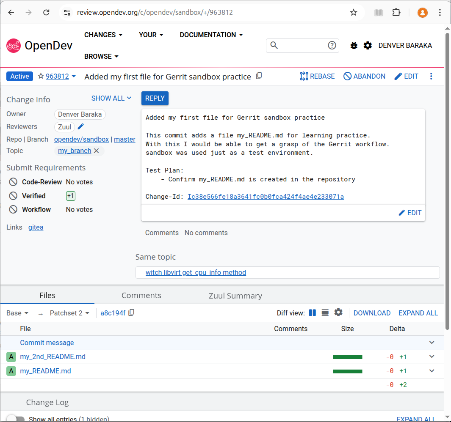Click the pencil icon to edit reviewers

click(81, 126)
